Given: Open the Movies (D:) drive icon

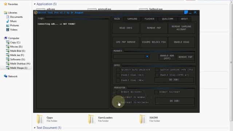Looking at the screenshot, I should (8, 47).
